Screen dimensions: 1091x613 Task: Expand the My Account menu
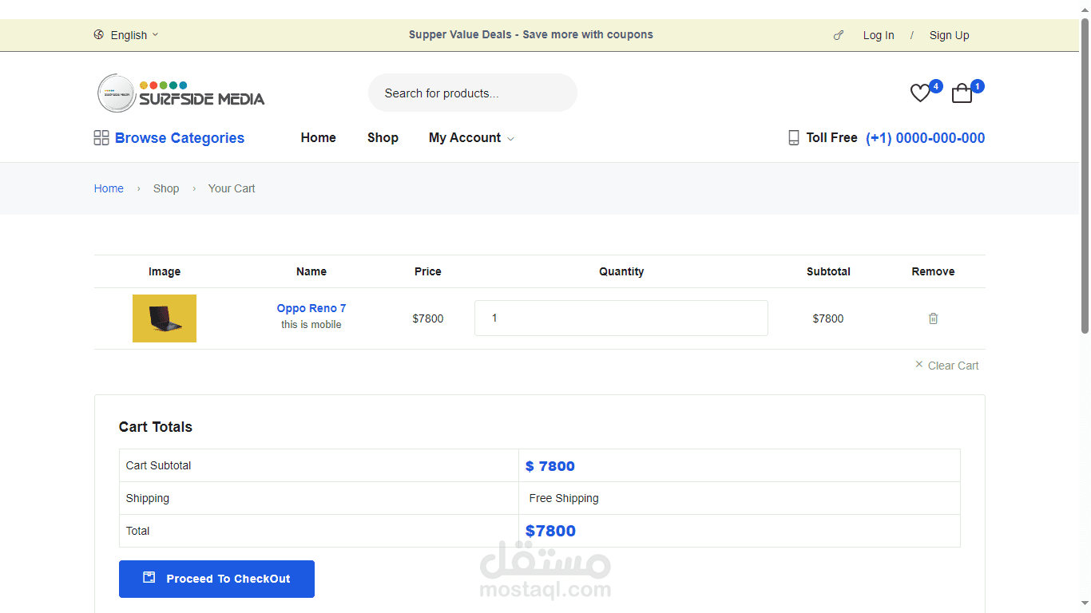click(471, 138)
